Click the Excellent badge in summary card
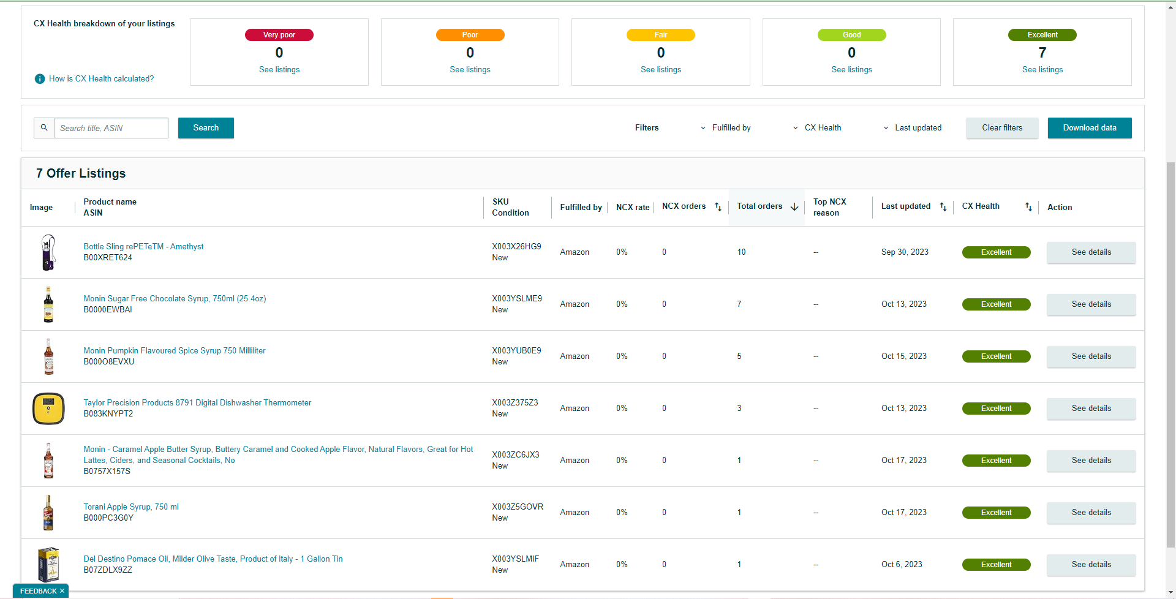Image resolution: width=1176 pixels, height=599 pixels. pyautogui.click(x=1042, y=35)
